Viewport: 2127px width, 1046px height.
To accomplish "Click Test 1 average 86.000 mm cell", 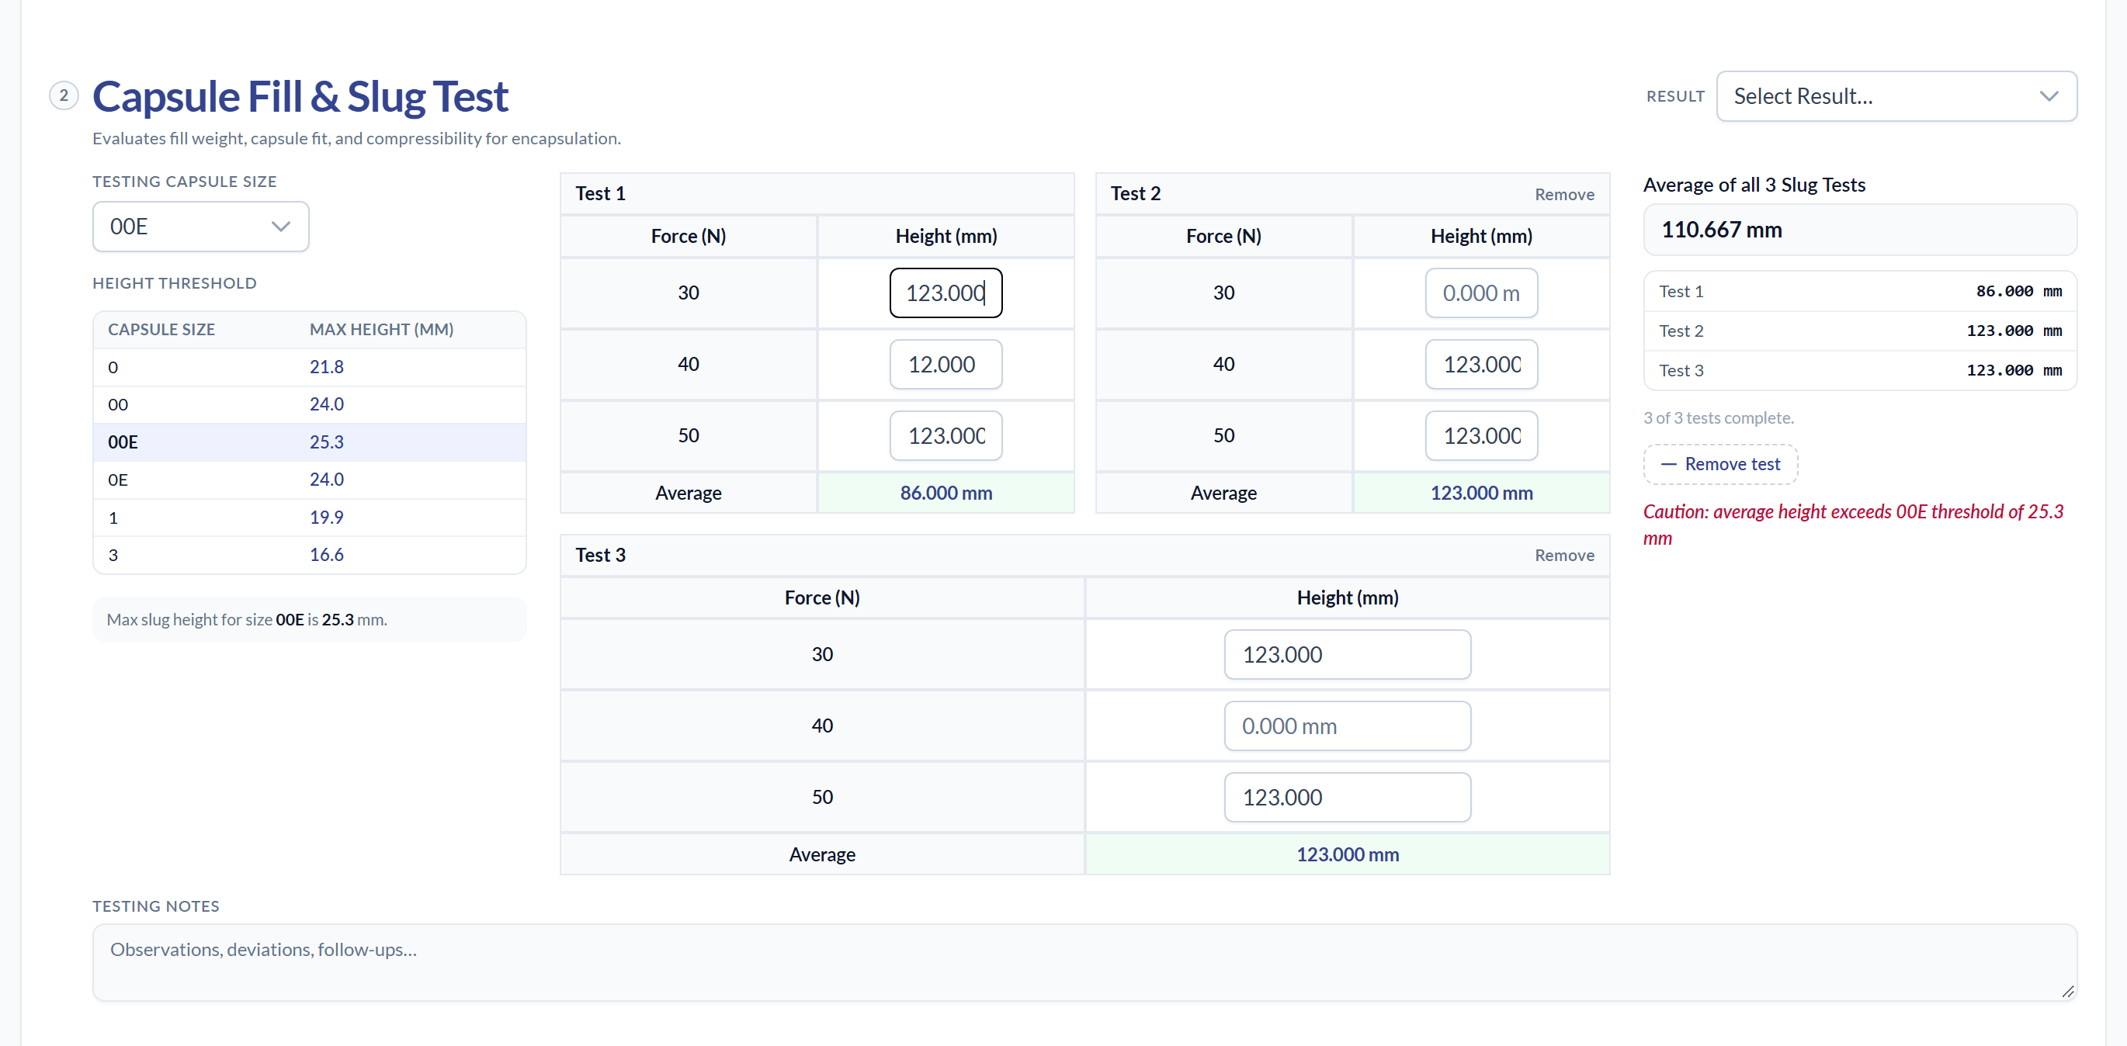I will click(946, 493).
